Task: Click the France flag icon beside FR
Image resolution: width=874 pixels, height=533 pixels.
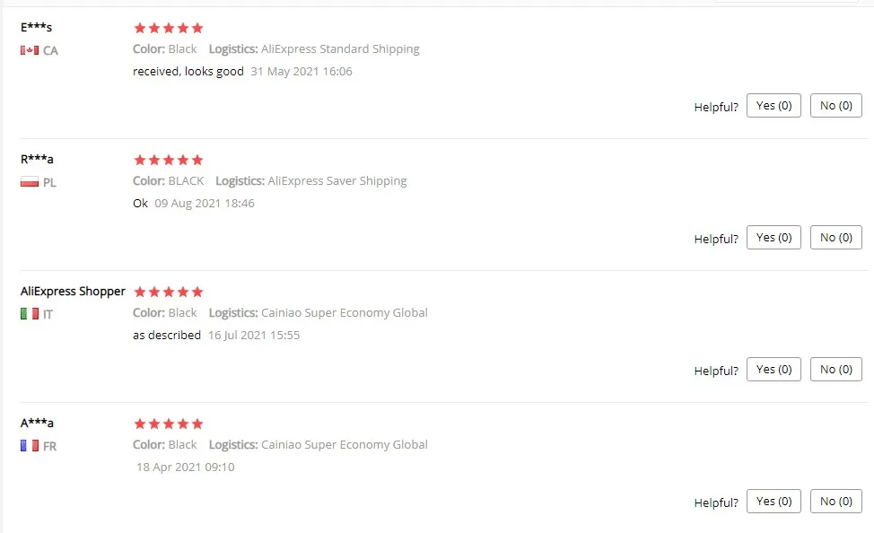Action: point(30,446)
